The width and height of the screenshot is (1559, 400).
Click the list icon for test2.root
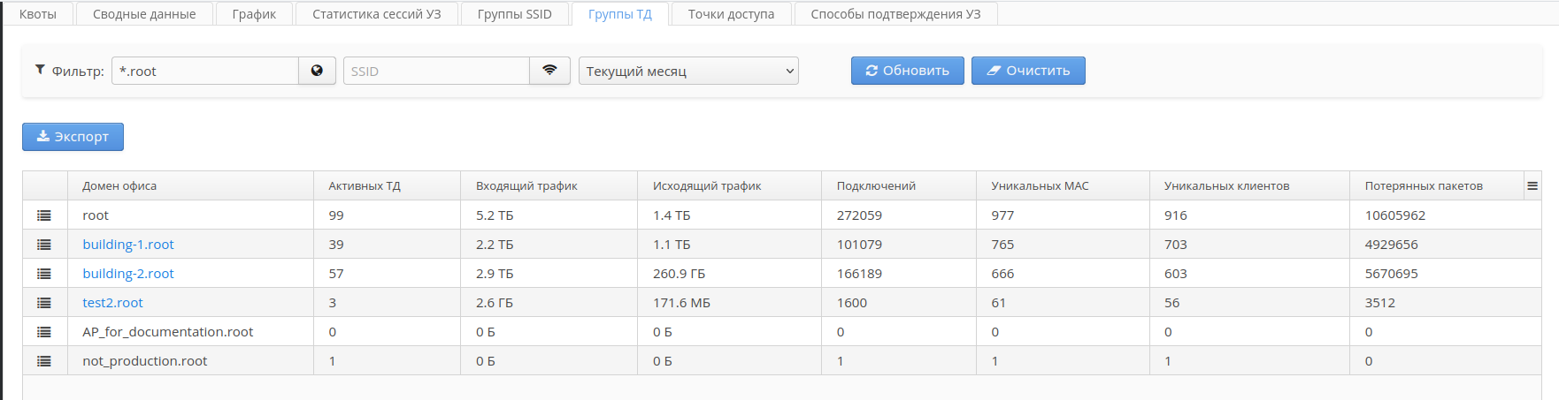tap(44, 303)
